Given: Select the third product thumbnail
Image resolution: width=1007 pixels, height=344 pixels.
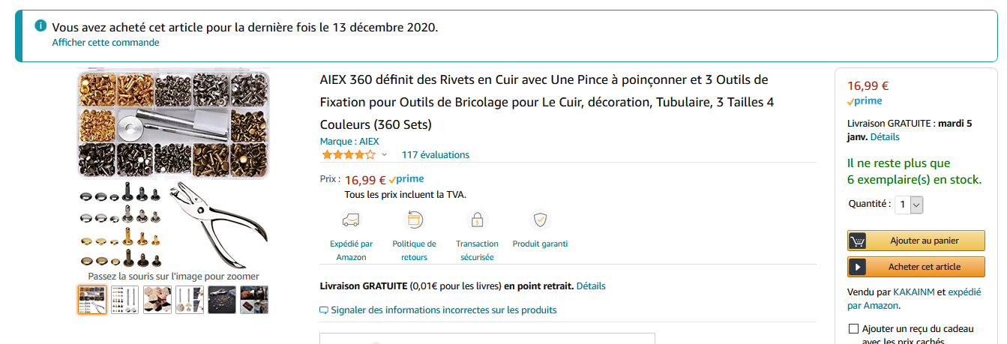Looking at the screenshot, I should [x=157, y=300].
